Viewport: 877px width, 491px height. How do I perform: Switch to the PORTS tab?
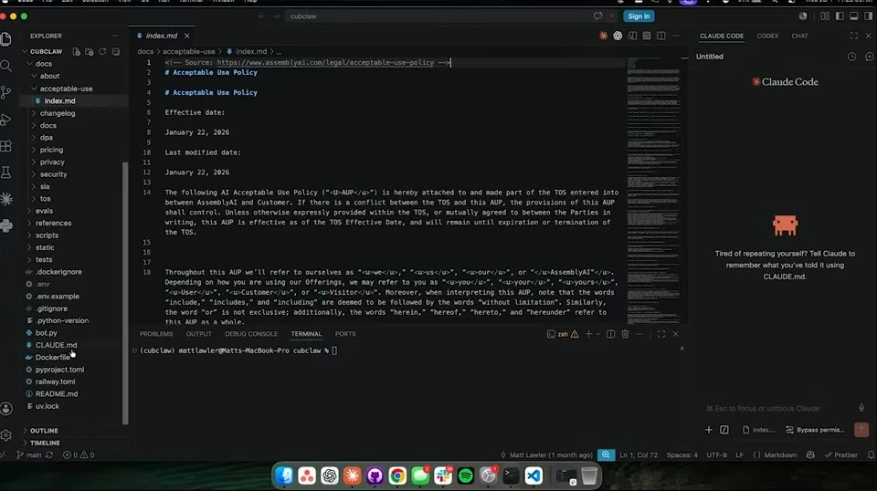345,334
